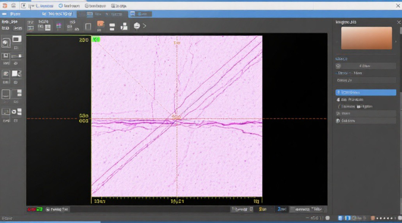Click the white circle icon in bottom bar
The height and width of the screenshot is (223, 402).
coord(328,218)
